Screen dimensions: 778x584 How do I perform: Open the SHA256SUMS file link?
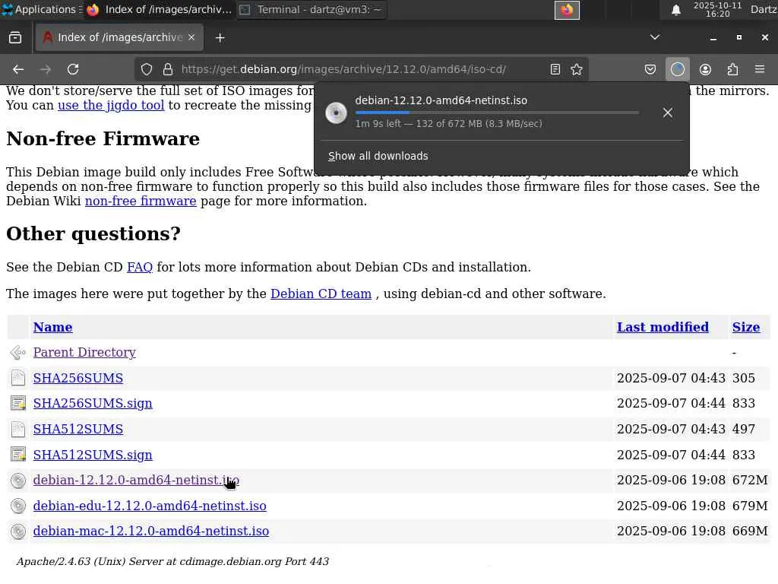coord(78,378)
